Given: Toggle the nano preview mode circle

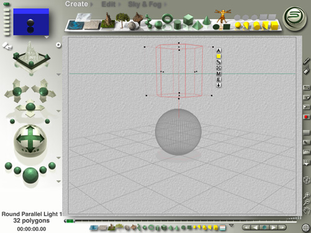Looking at the screenshot, I should [x=58, y=45].
